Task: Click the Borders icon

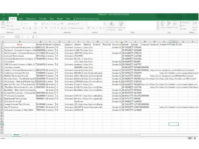Action: (36, 28)
